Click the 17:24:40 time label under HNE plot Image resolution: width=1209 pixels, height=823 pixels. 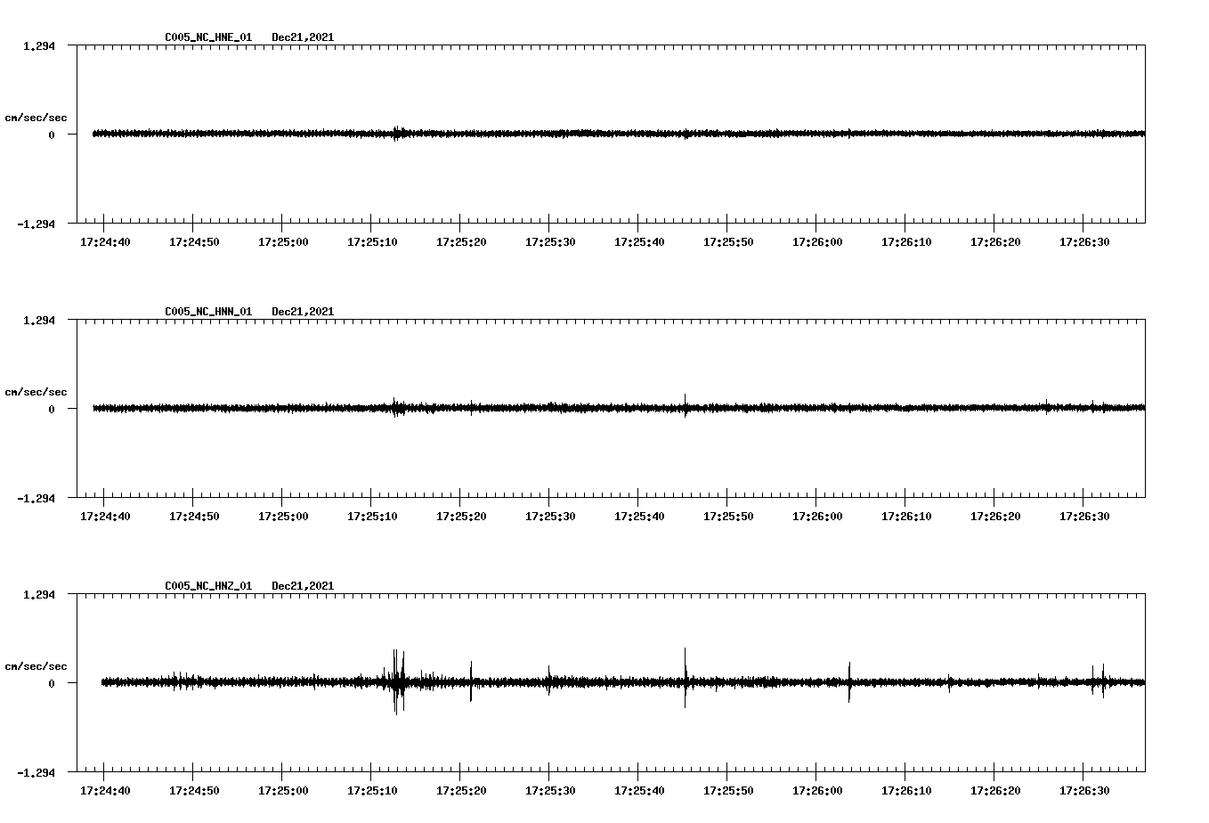tap(105, 242)
